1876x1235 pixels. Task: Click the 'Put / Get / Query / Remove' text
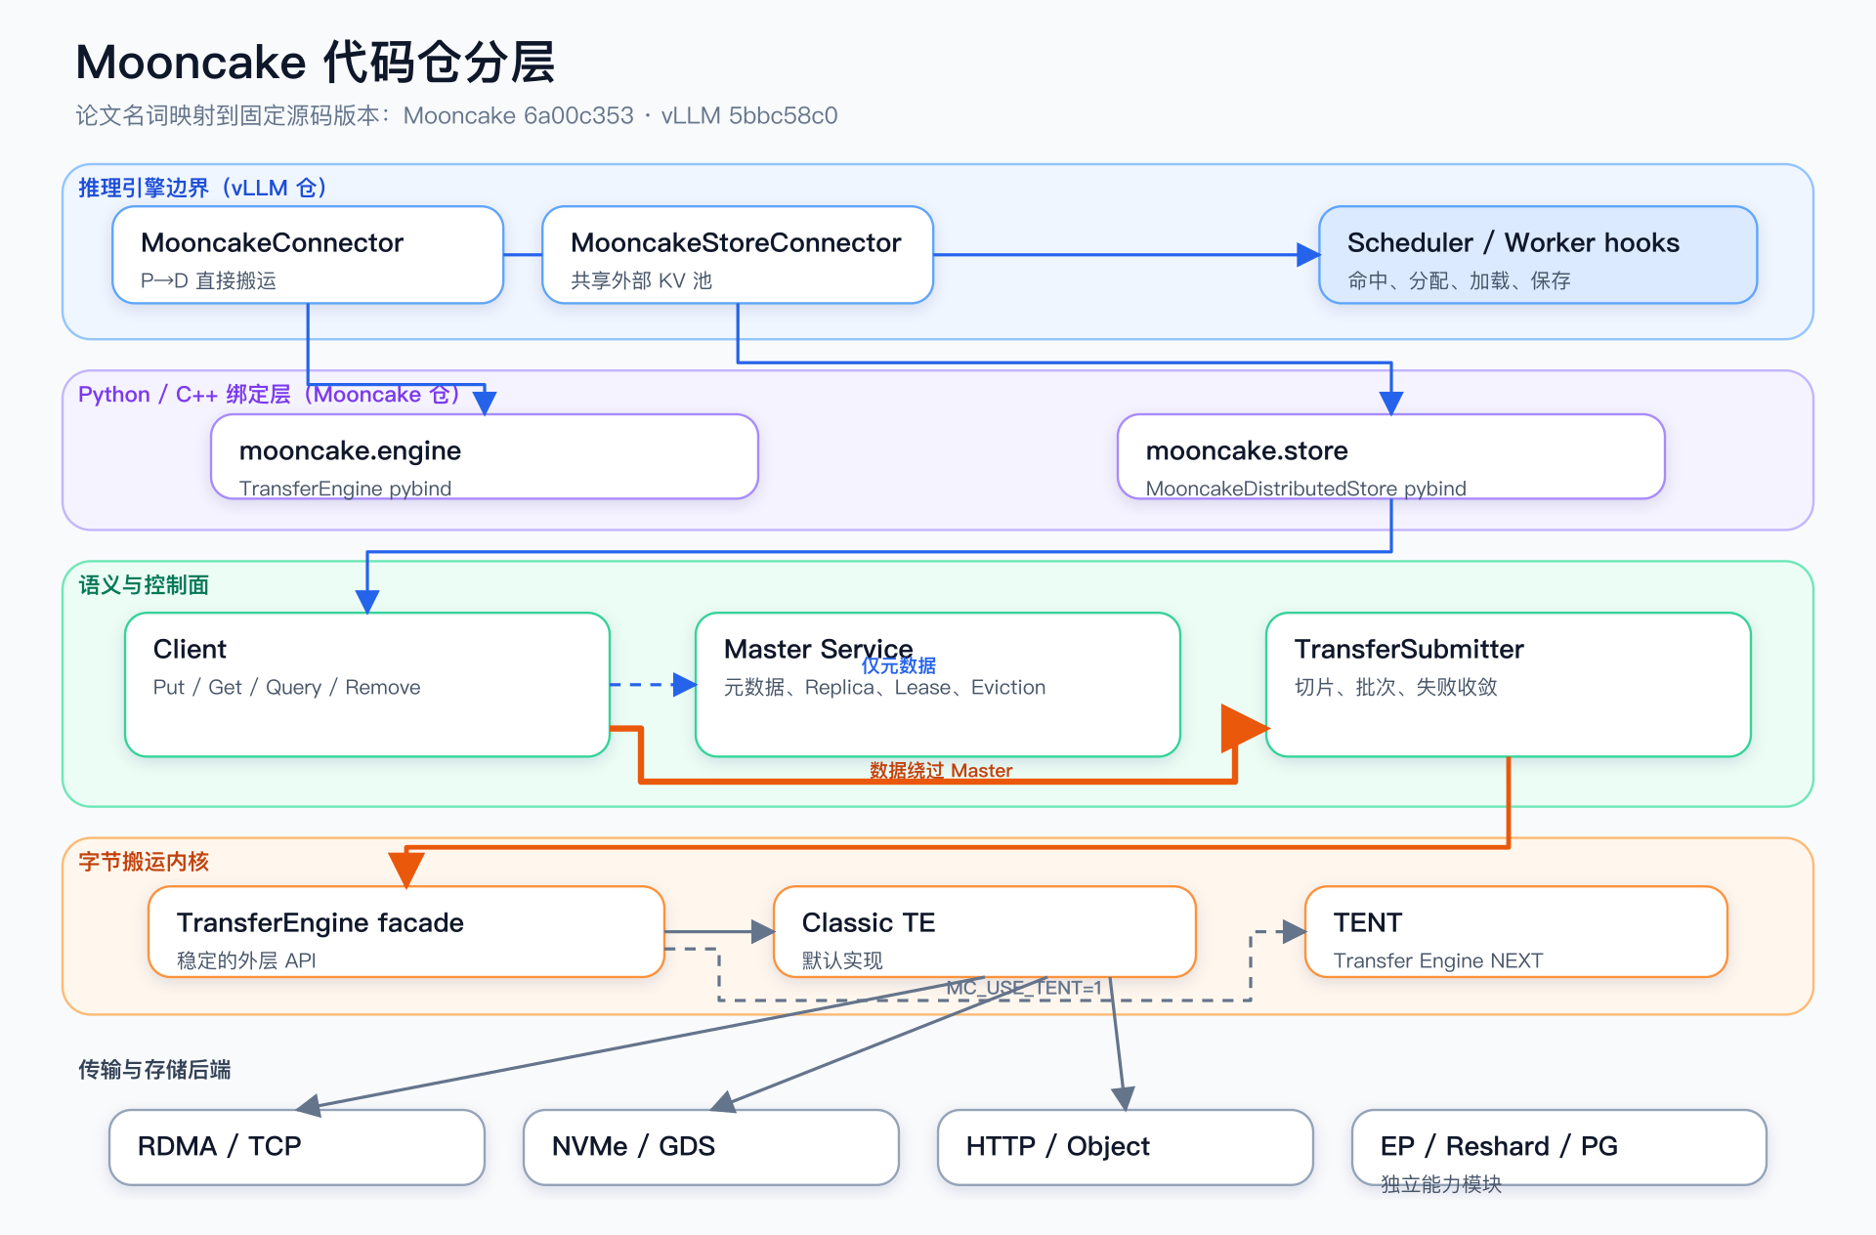pyautogui.click(x=286, y=688)
